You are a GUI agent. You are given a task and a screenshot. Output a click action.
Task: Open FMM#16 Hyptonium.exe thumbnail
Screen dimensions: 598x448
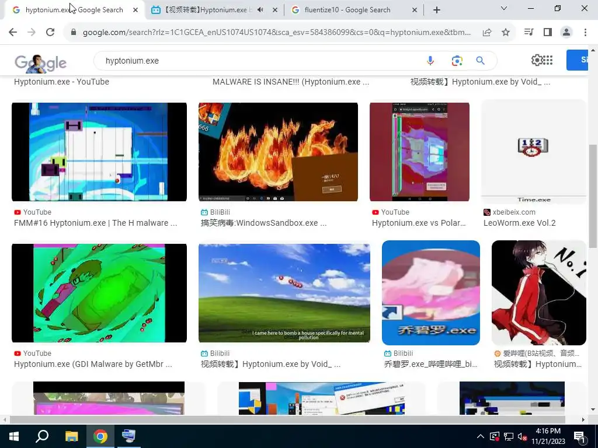[x=99, y=152]
